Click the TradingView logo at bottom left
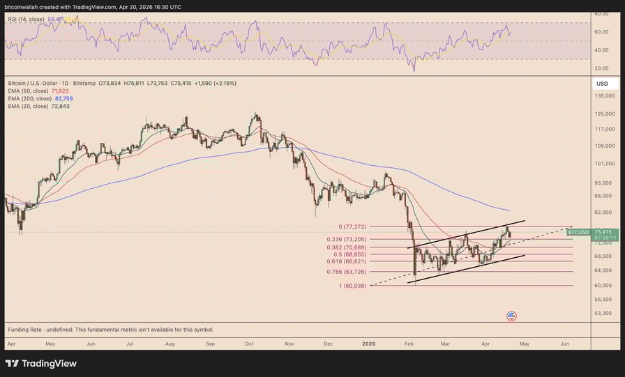The height and width of the screenshot is (377, 625). [x=41, y=363]
